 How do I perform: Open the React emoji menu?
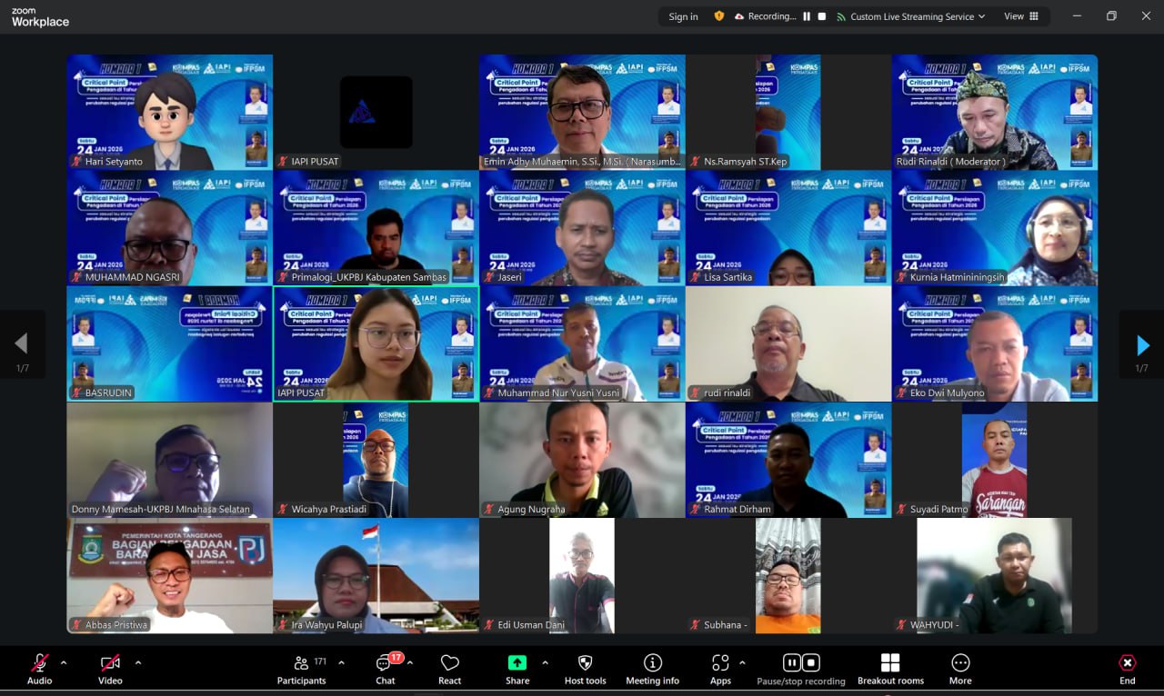[x=449, y=669]
